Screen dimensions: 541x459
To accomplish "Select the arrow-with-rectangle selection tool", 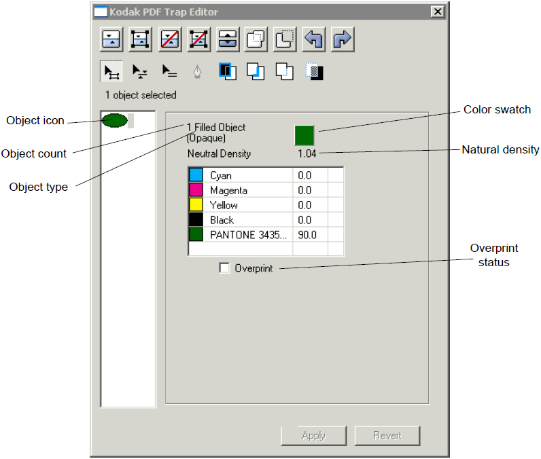I will coord(111,71).
